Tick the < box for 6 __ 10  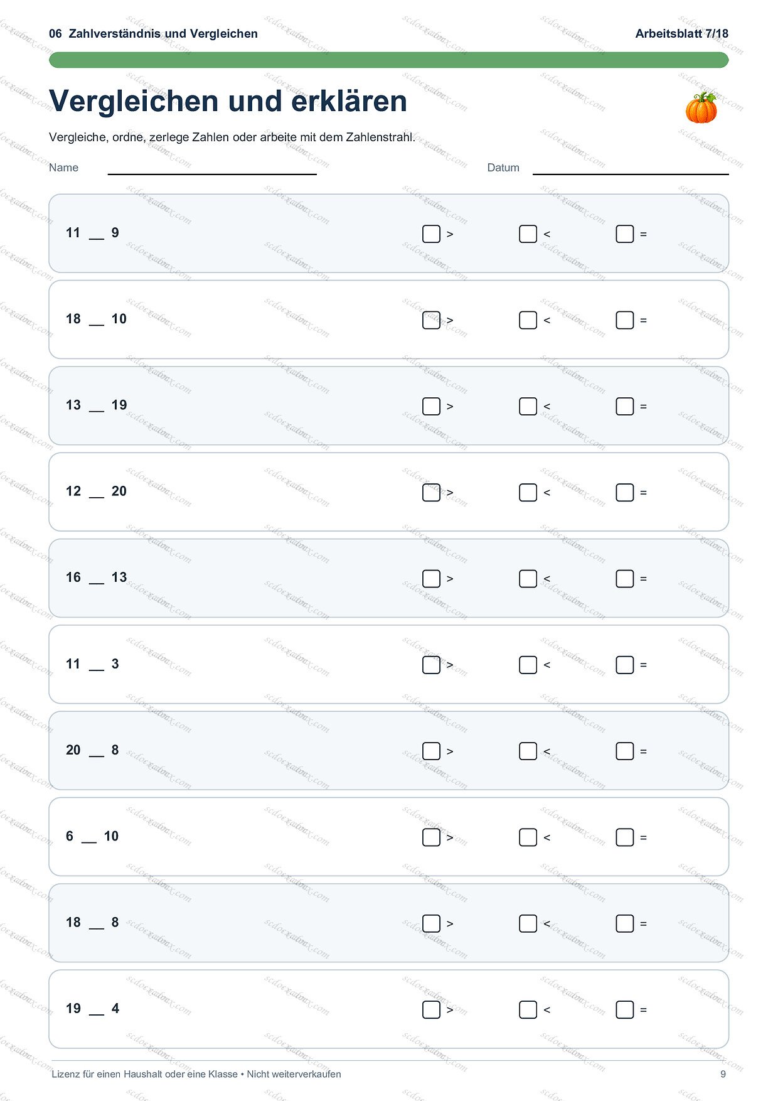point(528,837)
